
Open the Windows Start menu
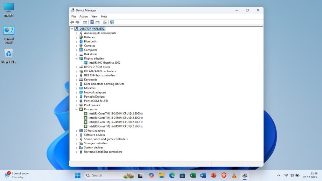78,175
